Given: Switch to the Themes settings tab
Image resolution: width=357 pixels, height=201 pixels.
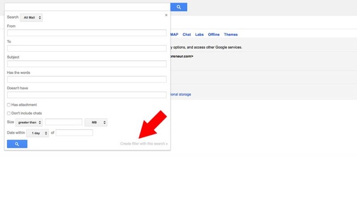Looking at the screenshot, I should click(x=231, y=34).
